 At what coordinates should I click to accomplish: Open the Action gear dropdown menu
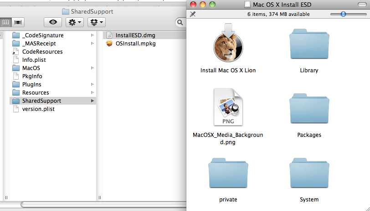point(75,22)
